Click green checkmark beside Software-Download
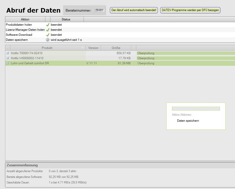This screenshot has height=189, width=235. tap(48, 35)
